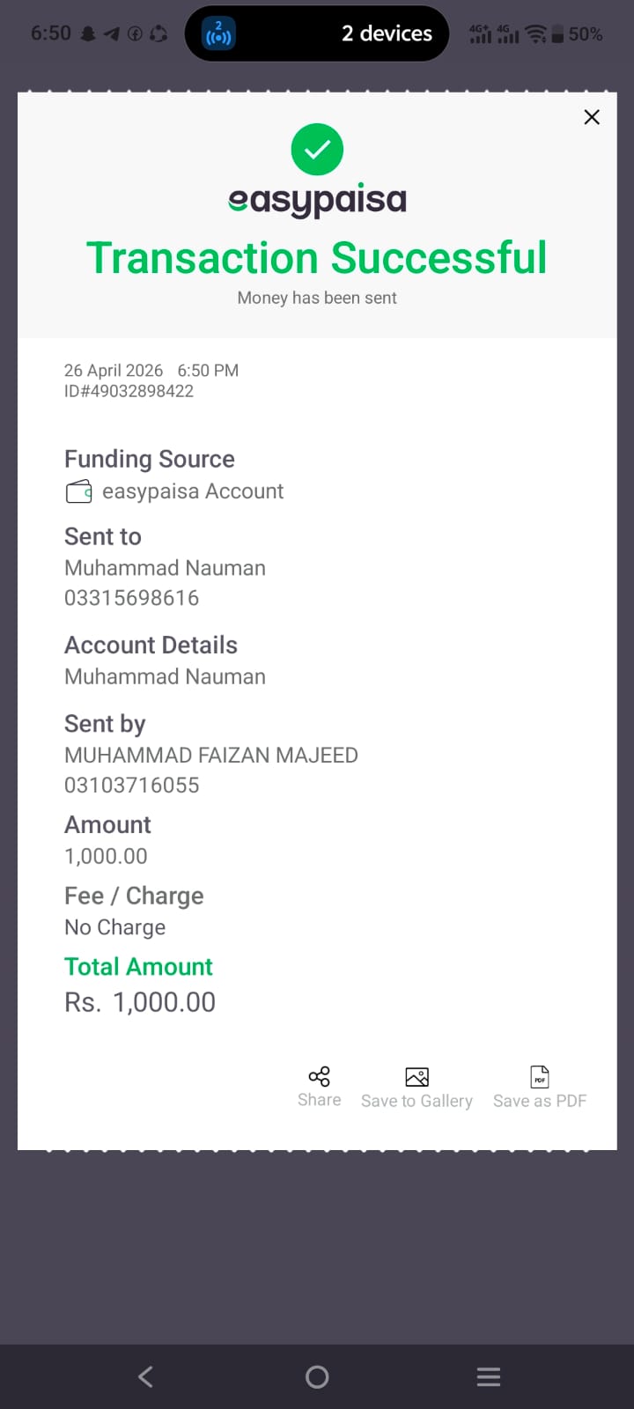
Task: Tap the Transaction Successful heading
Action: coord(317,258)
